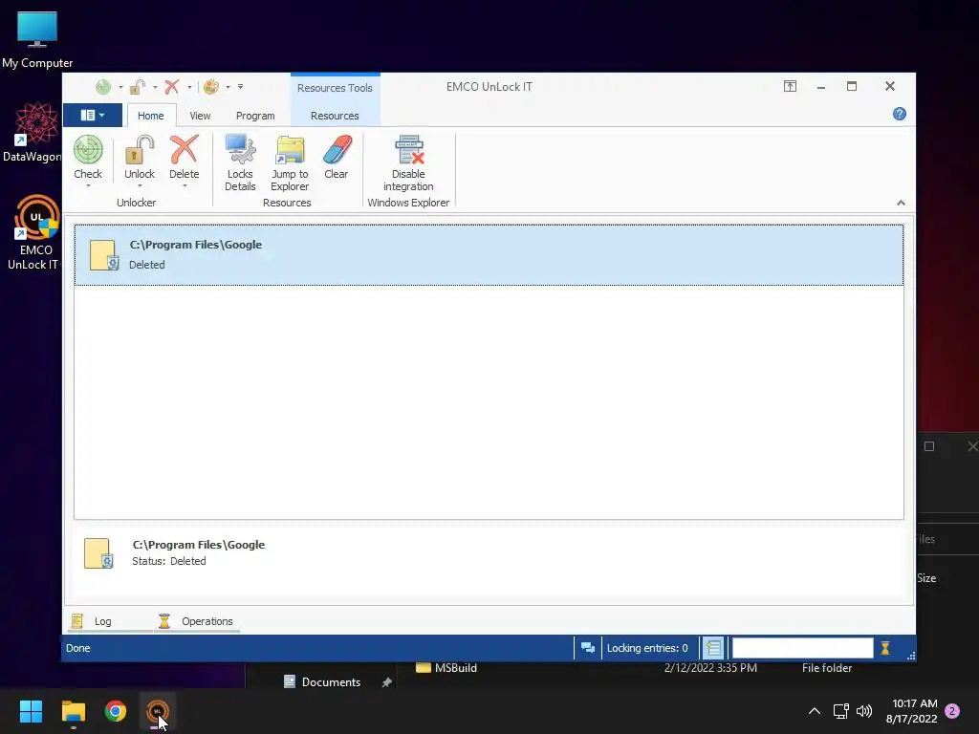Image resolution: width=979 pixels, height=734 pixels.
Task: Select the C:\Program Files\Google list entry
Action: pos(489,254)
